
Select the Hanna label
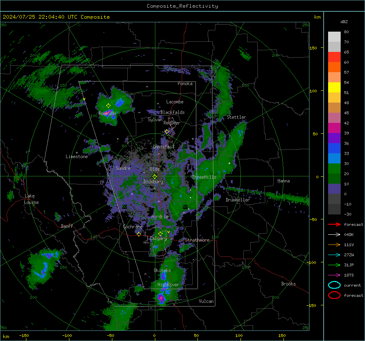pos(283,181)
